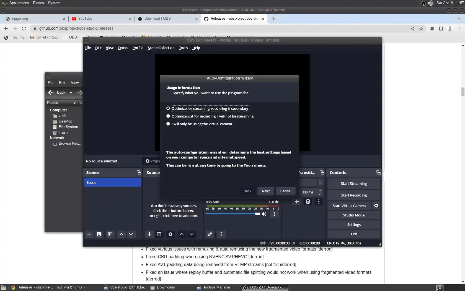Select the Scene item in Scenes list

(113, 182)
